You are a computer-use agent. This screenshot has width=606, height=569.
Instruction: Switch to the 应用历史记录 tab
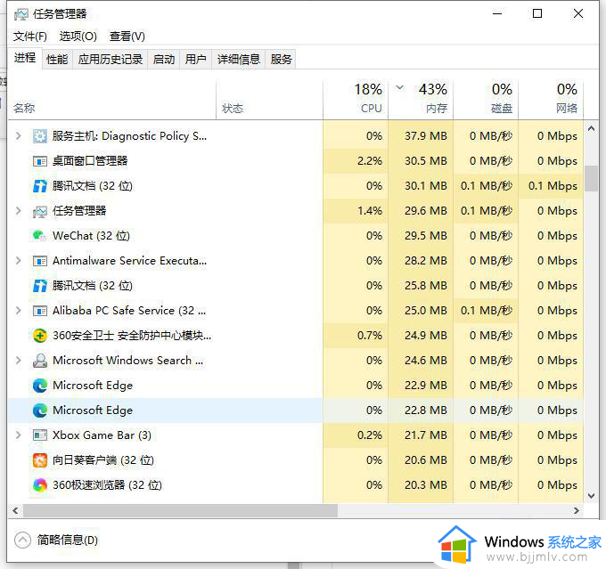click(x=111, y=60)
